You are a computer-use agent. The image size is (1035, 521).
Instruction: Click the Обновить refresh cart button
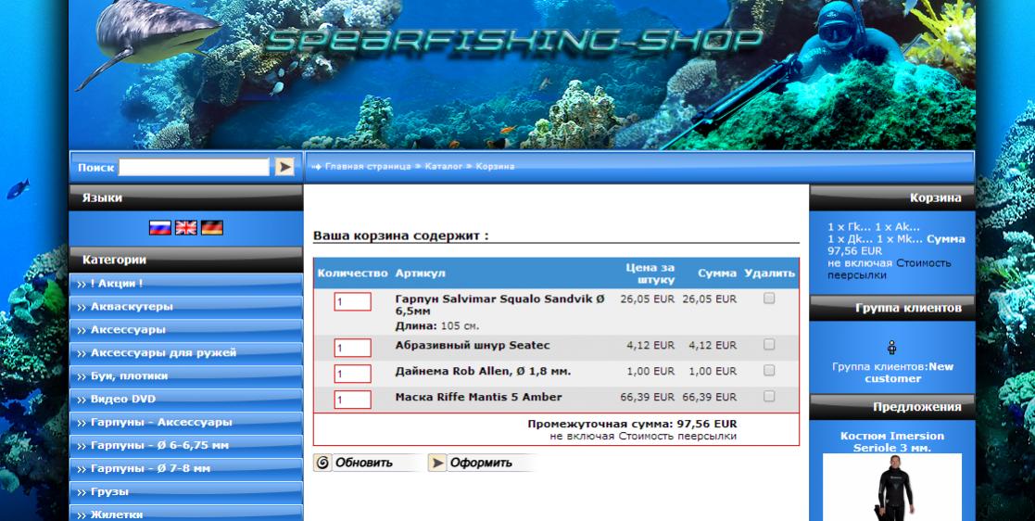[354, 463]
